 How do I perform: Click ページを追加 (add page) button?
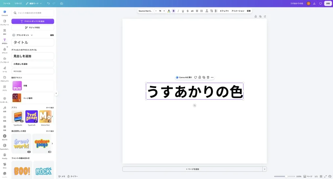(193, 169)
